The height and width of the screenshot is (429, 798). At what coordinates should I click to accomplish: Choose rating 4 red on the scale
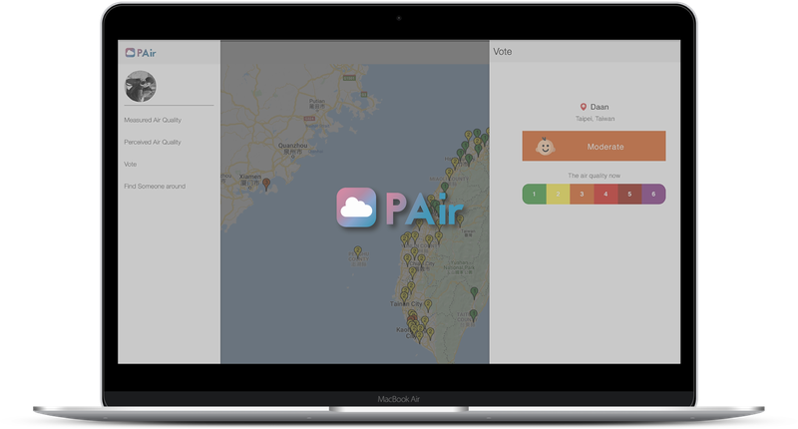[605, 194]
